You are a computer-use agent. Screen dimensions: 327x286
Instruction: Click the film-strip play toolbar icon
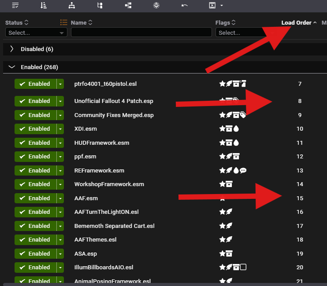pos(212,5)
